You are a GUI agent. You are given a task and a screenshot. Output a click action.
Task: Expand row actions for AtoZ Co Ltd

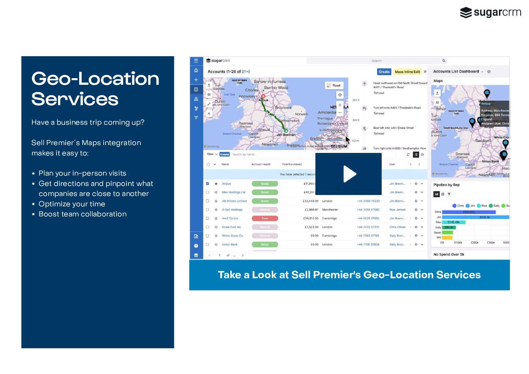(x=422, y=218)
